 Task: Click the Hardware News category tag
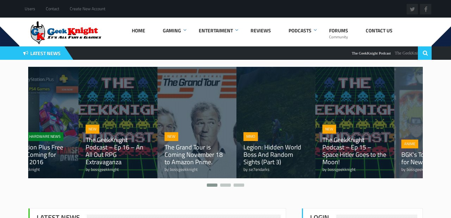click(45, 136)
